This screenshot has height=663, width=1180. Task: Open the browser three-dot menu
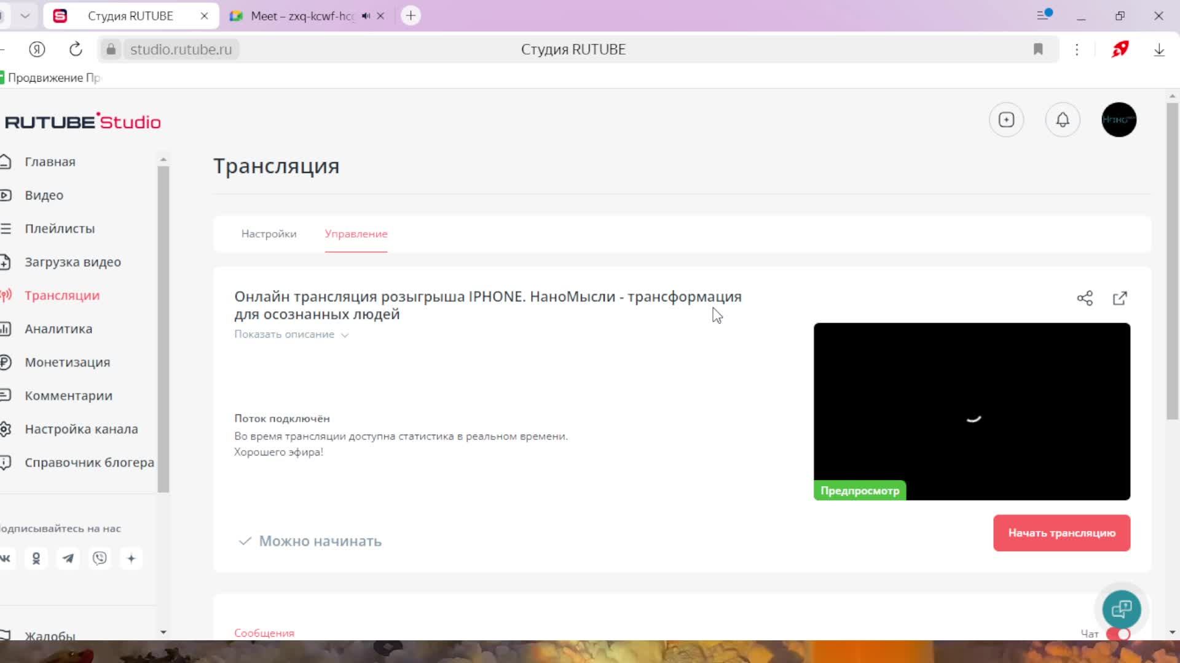(1077, 50)
